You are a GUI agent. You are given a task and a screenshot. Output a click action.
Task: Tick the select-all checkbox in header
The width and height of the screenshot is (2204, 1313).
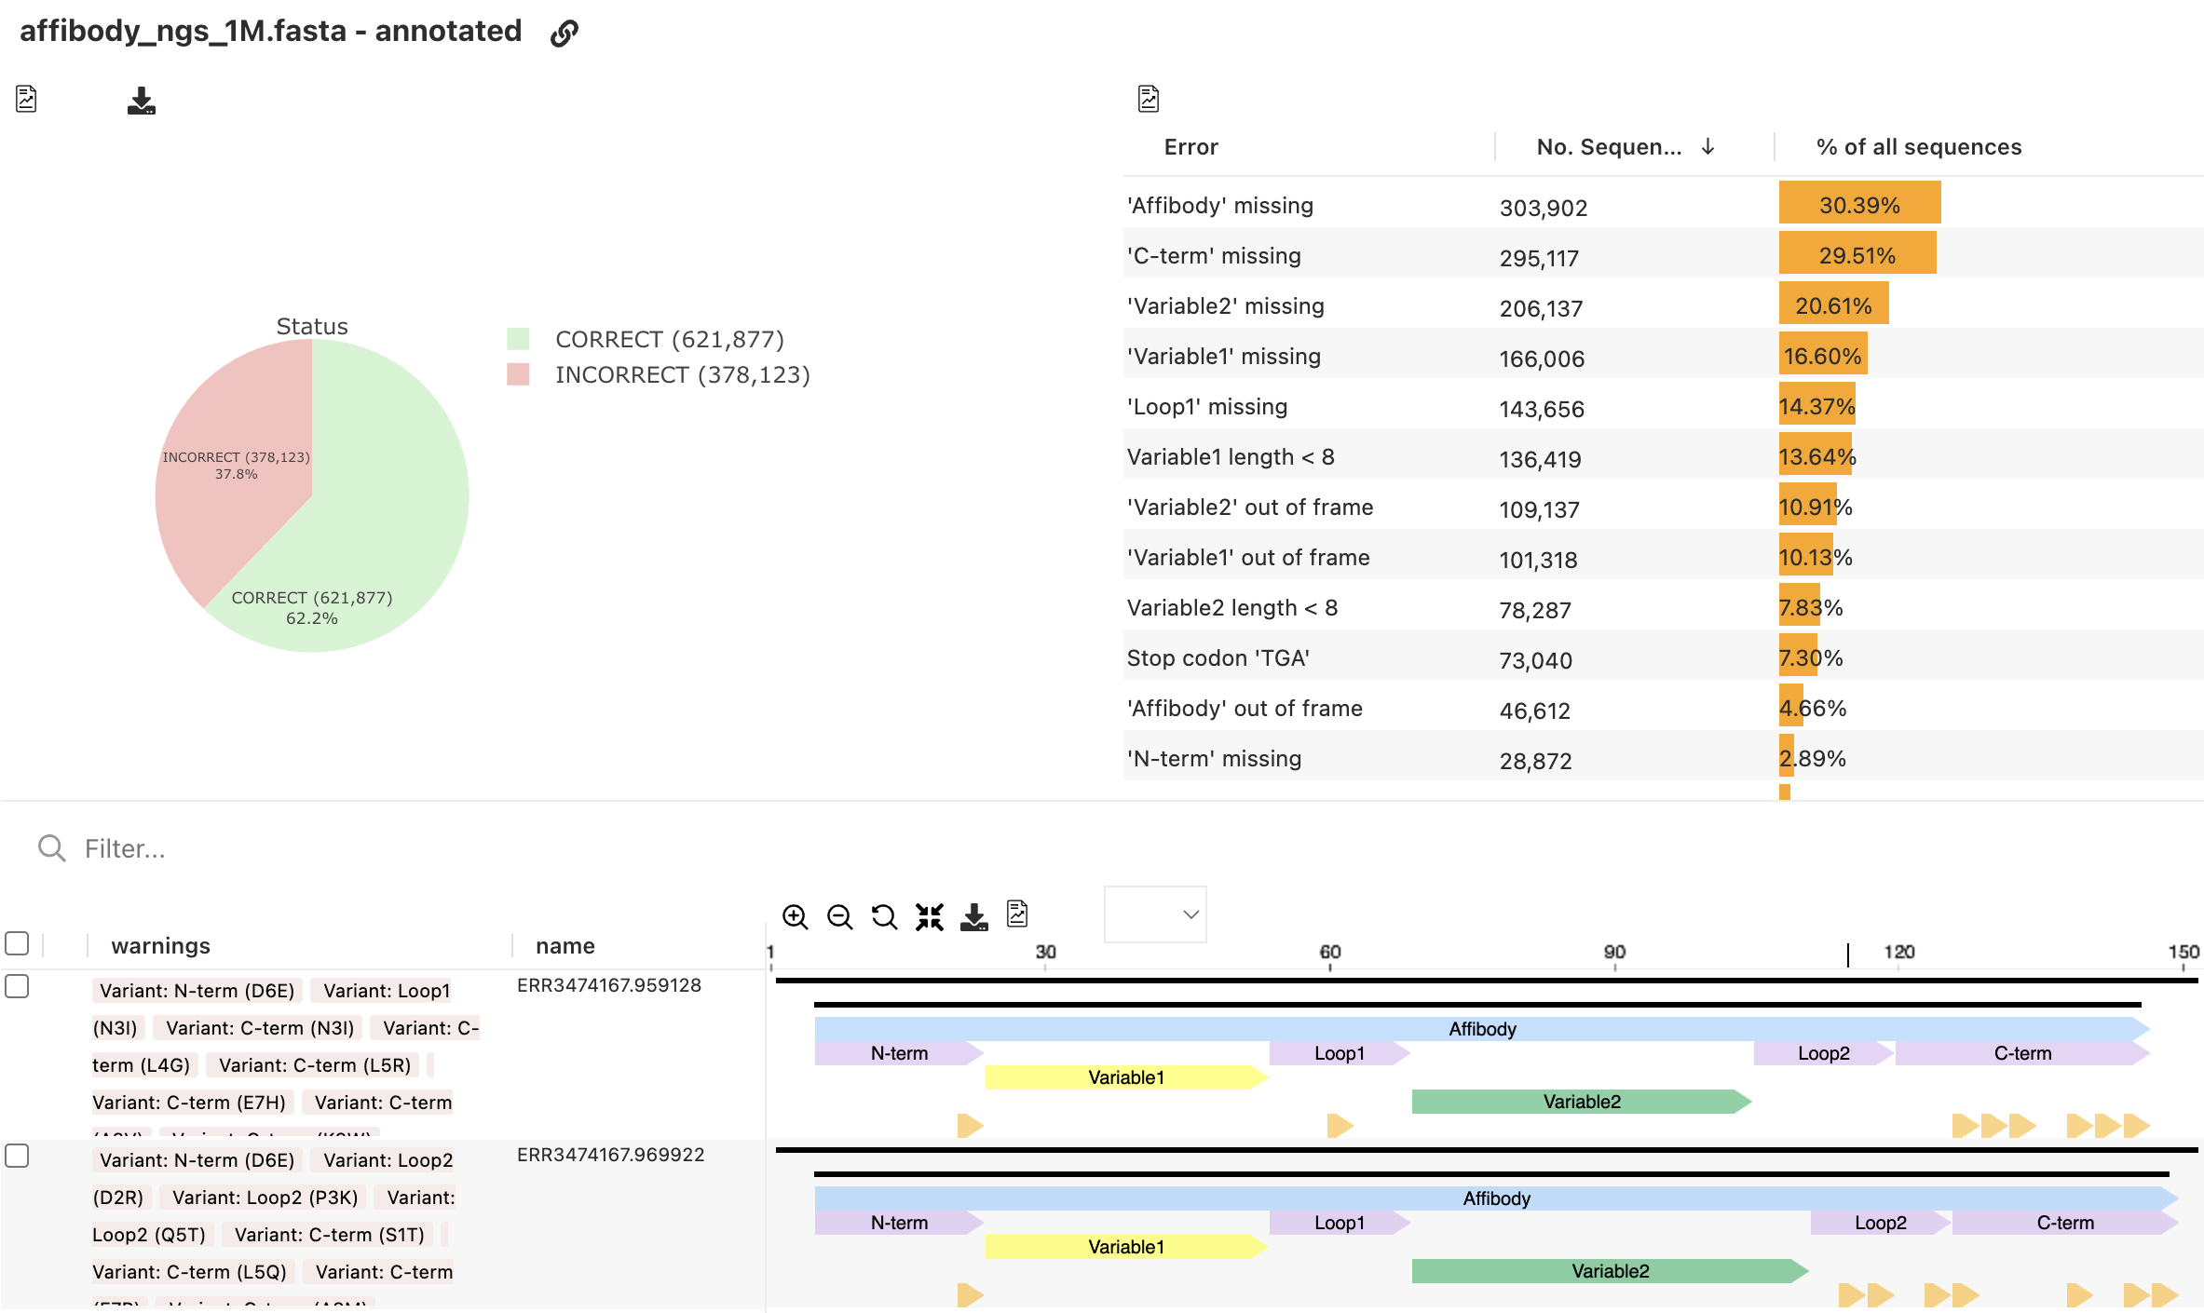click(17, 943)
